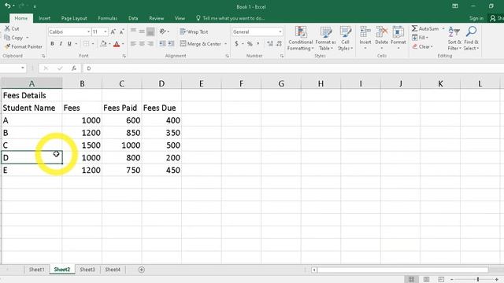Image resolution: width=504 pixels, height=283 pixels.
Task: Click the text Orientation icon
Action: (x=163, y=31)
